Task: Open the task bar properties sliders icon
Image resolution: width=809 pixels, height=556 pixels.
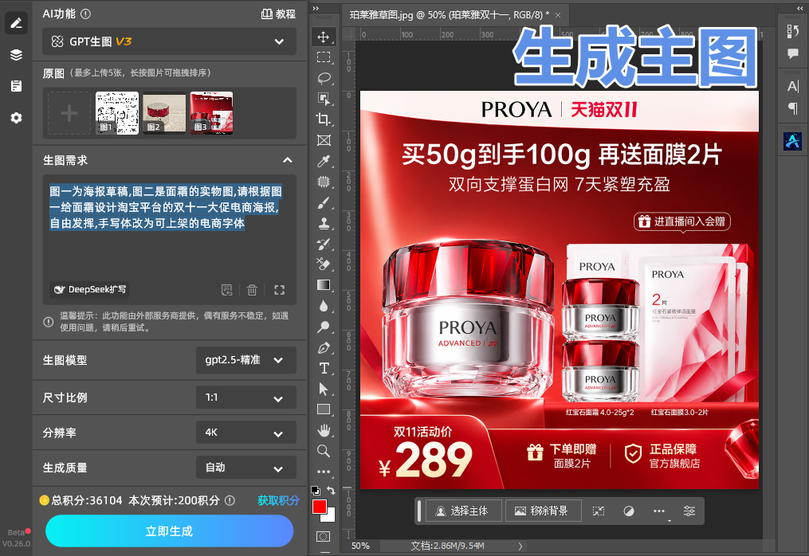Action: 689,511
